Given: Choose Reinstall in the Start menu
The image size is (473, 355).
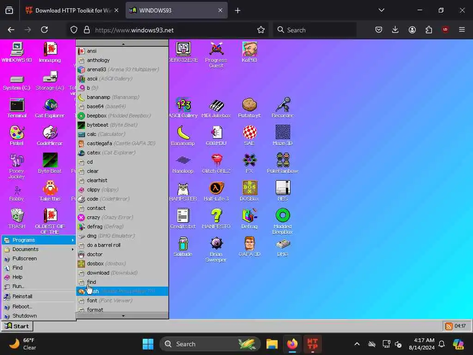Looking at the screenshot, I should (39, 296).
